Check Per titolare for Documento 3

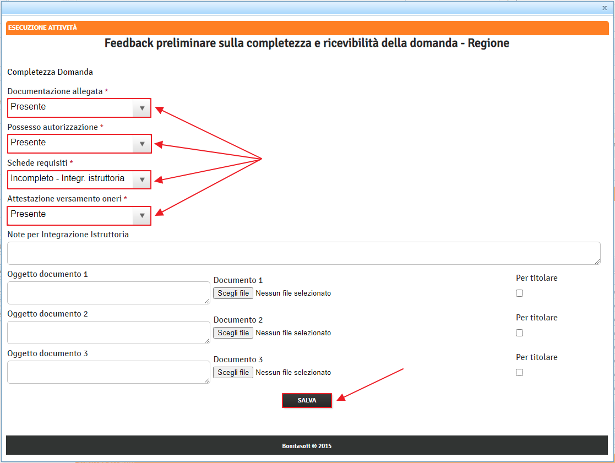pos(519,373)
